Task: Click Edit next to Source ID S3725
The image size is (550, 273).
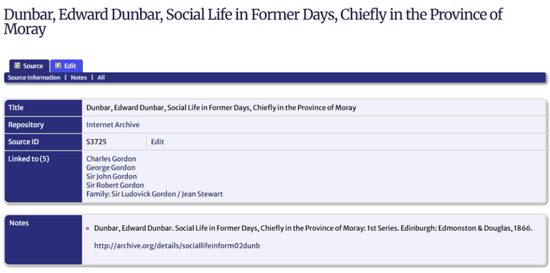Action: pos(157,142)
